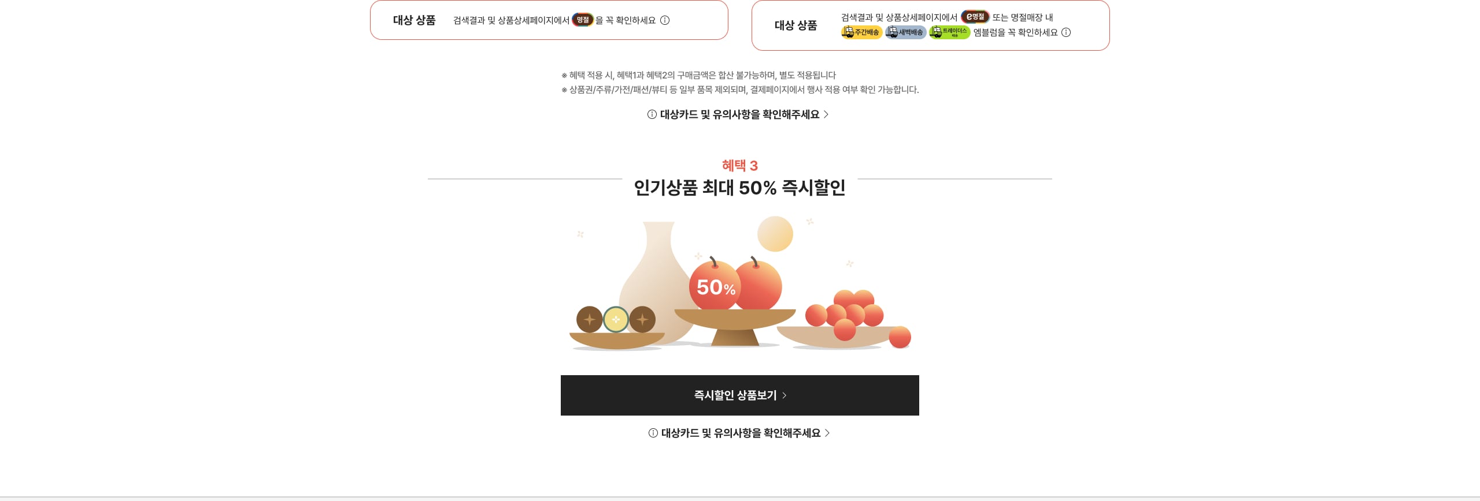Click the blue 새벽배송 delivery badge
Image resolution: width=1480 pixels, height=501 pixels.
[905, 32]
